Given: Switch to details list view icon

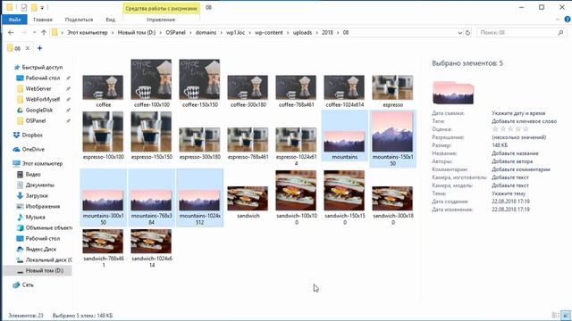Looking at the screenshot, I should pos(556,315).
